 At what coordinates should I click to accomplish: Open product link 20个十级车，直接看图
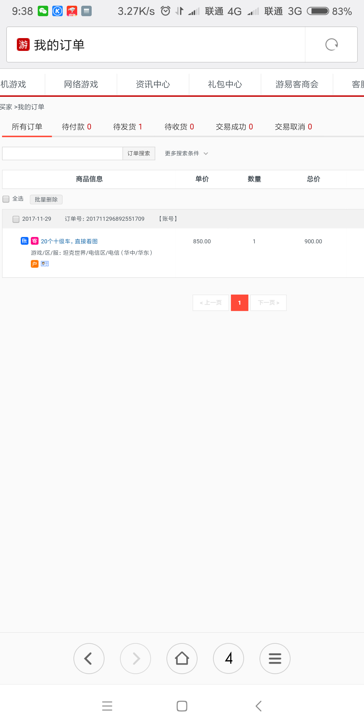click(69, 241)
